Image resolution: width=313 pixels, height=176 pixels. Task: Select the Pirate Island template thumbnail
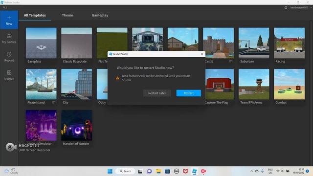pyautogui.click(x=41, y=84)
